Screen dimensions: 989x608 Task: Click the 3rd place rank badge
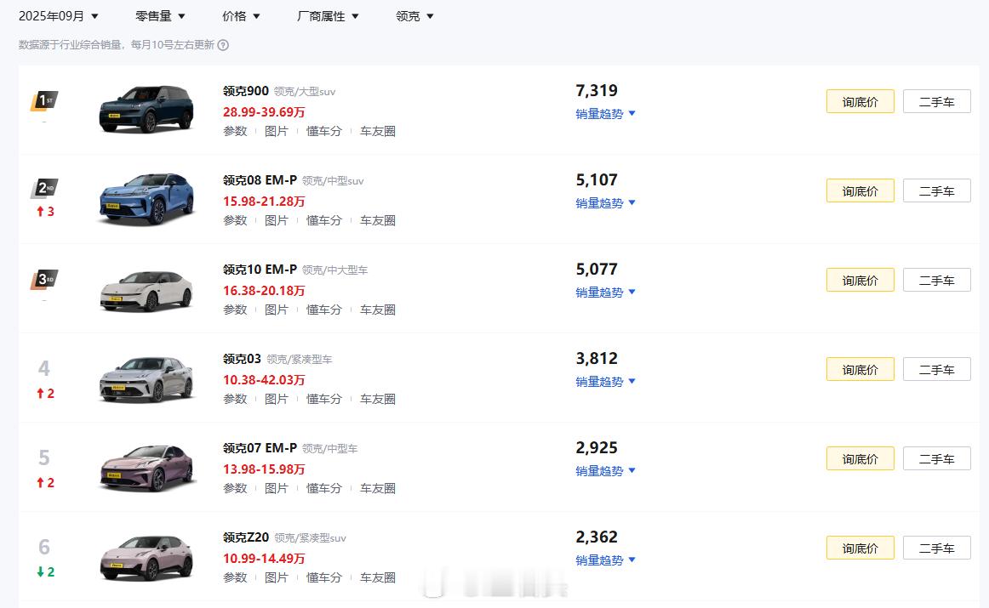click(44, 279)
